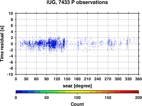The height and width of the screenshot is (106, 142).
Task: Click the y-axis tick label 0
Action: [x=12, y=44]
